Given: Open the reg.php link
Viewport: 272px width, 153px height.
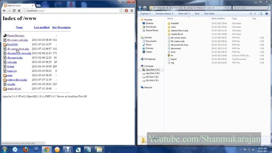Looking at the screenshot, I should tap(11, 84).
